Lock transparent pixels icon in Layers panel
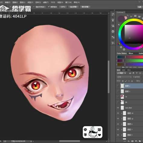 click(123, 81)
